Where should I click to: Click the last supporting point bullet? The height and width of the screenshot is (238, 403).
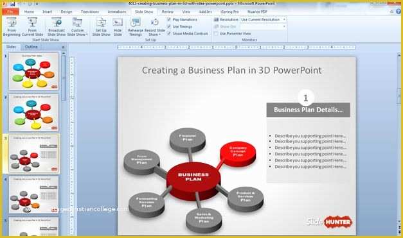click(310, 167)
